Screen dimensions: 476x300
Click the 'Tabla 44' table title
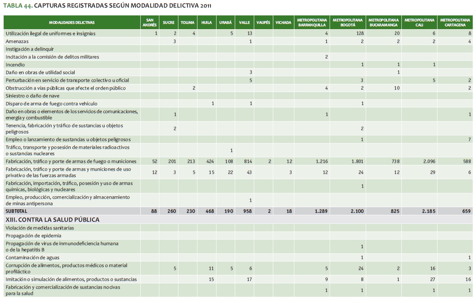click(x=107, y=6)
